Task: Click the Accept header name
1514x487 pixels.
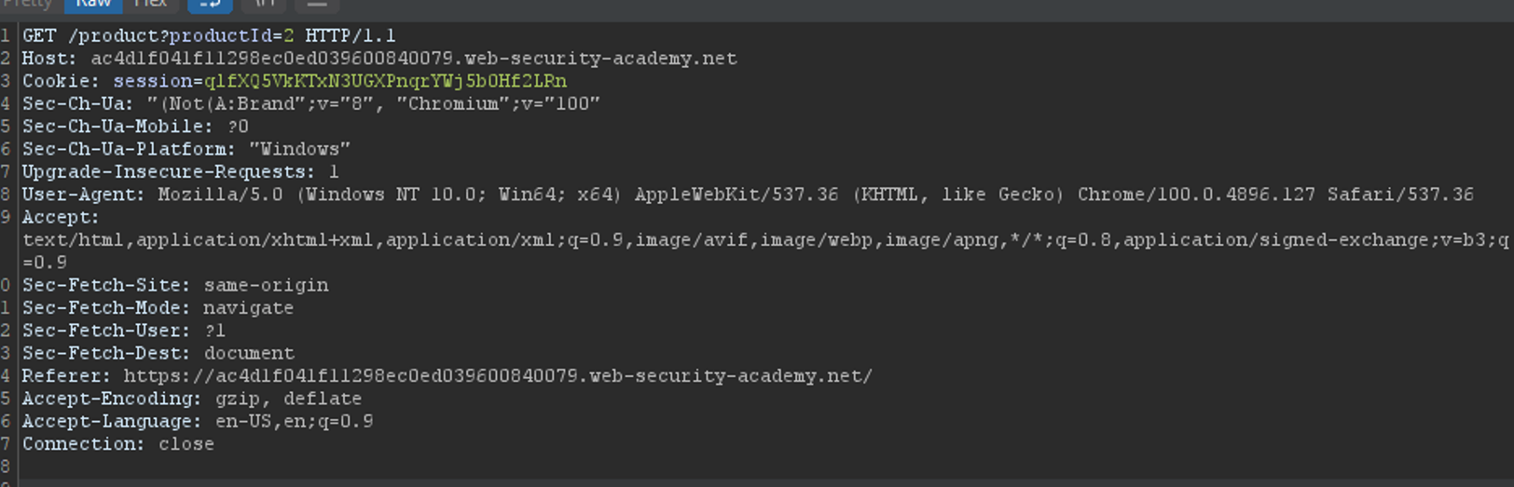Action: coord(60,218)
